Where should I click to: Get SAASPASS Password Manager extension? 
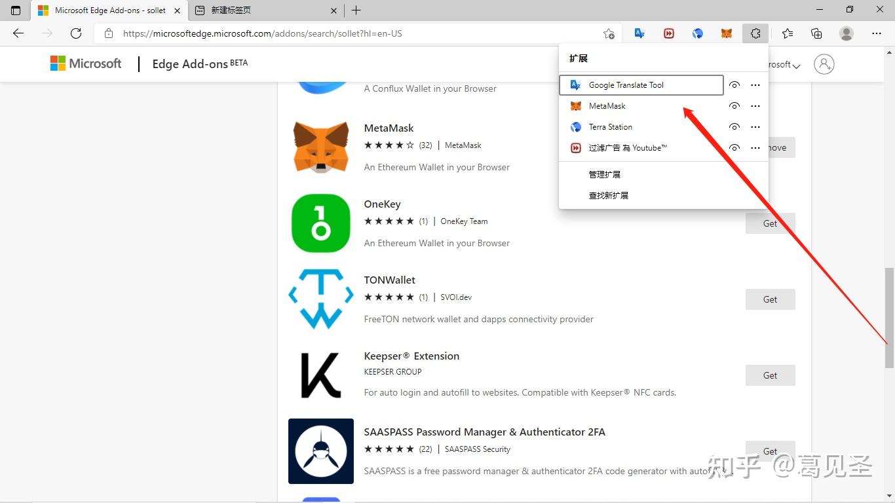[x=770, y=451]
